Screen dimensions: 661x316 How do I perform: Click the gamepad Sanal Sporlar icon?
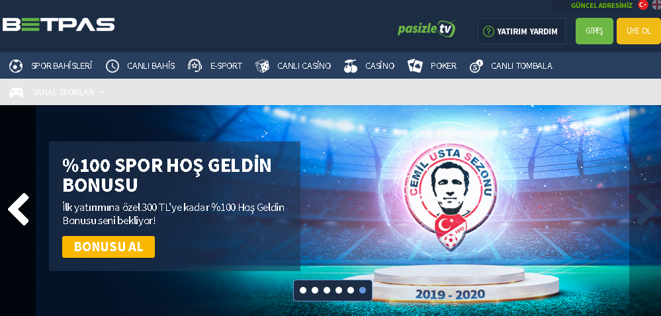(17, 93)
